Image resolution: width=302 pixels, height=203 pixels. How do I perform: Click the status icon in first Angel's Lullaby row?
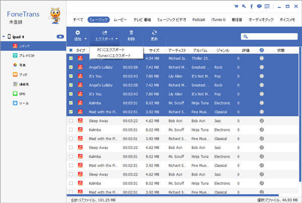pos(262,67)
